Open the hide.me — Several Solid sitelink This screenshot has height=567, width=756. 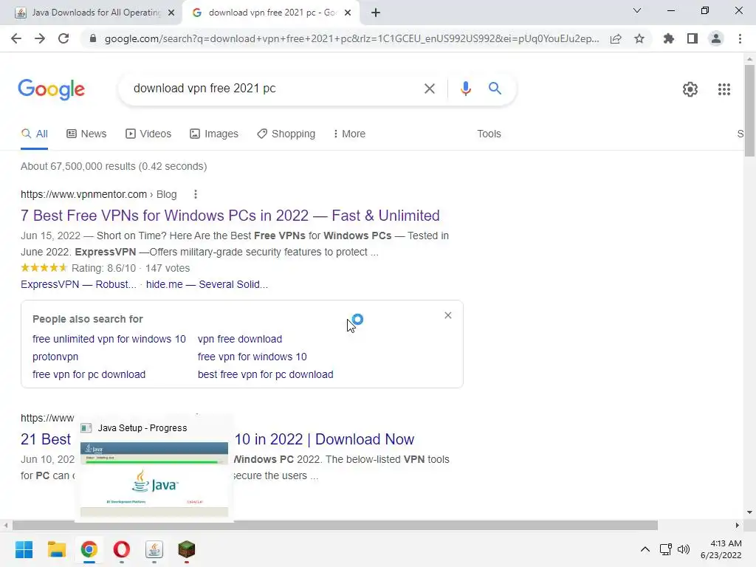click(x=207, y=284)
